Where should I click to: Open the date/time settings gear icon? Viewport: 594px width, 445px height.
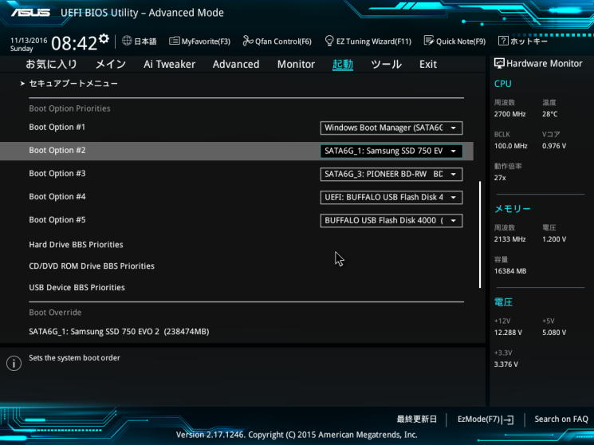coord(104,38)
